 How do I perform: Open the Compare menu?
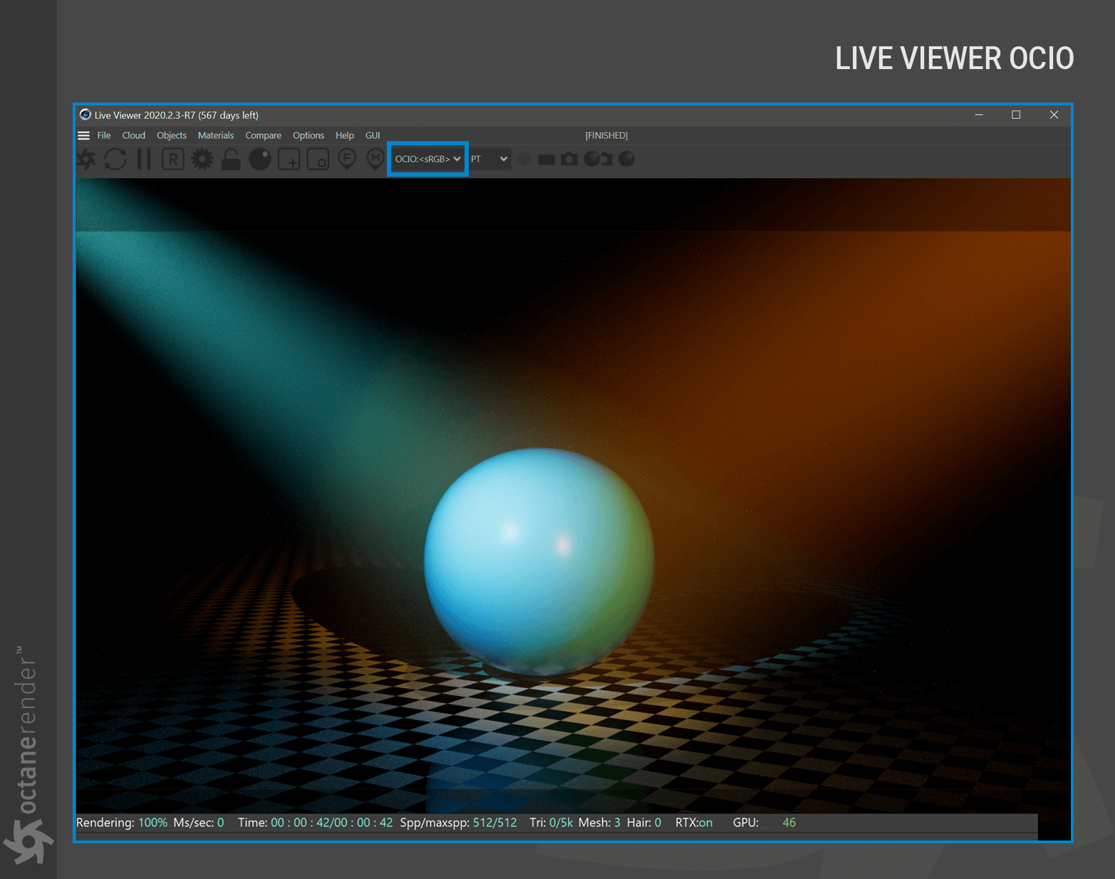(264, 135)
